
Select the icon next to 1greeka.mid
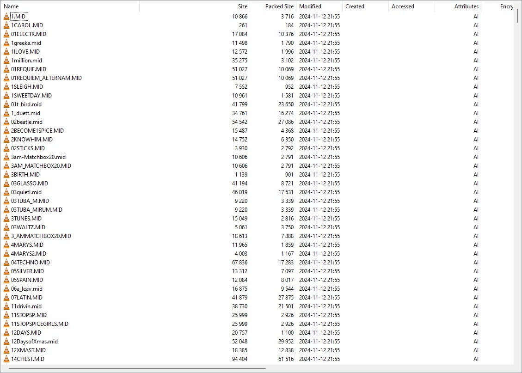pyautogui.click(x=6, y=43)
